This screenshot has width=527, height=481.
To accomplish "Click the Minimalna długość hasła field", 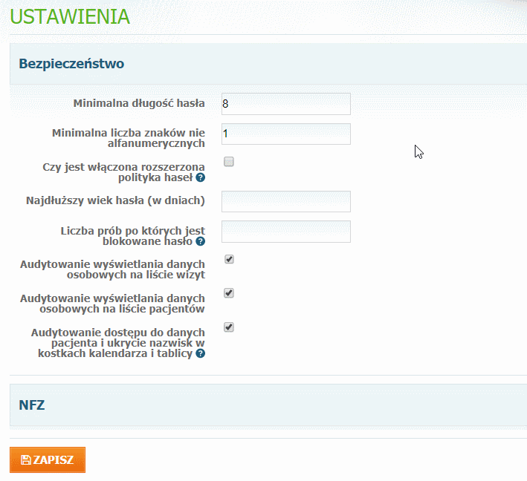I will tap(286, 104).
